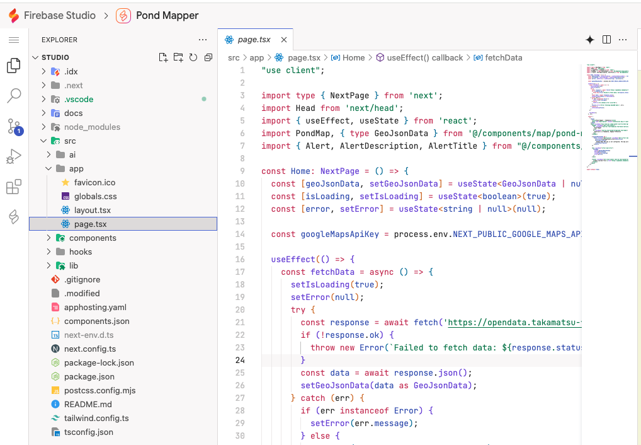Open package.json file
The image size is (641, 445).
[x=123, y=377]
